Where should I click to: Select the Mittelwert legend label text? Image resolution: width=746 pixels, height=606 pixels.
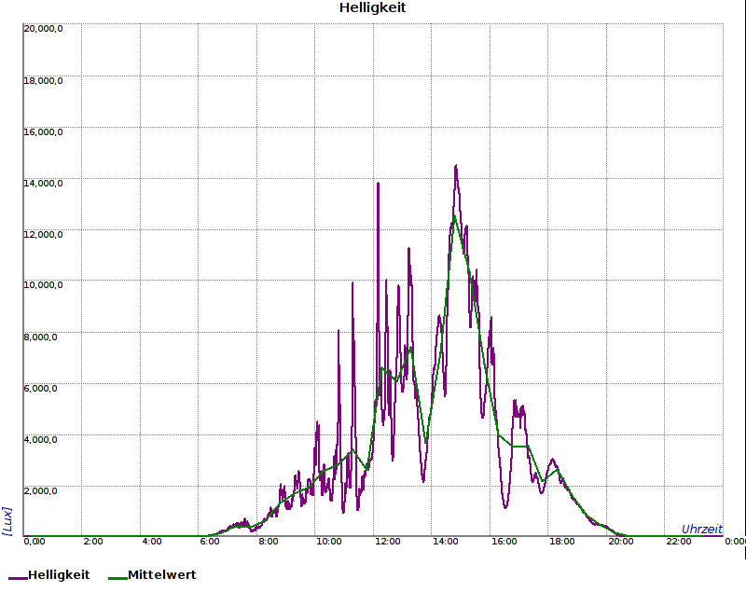[161, 575]
